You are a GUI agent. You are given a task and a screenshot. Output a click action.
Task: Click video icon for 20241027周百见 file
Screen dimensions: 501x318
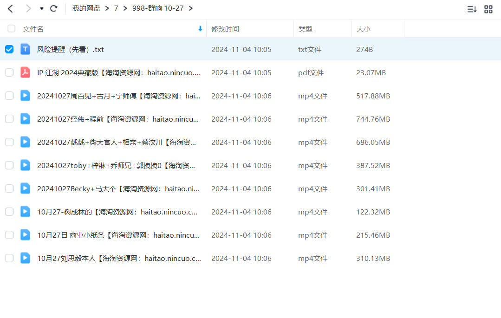(x=25, y=96)
